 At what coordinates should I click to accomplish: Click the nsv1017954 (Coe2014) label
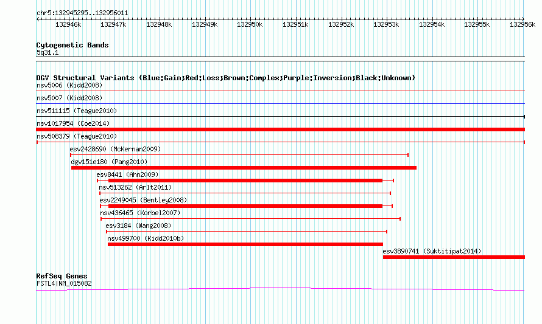(73, 123)
